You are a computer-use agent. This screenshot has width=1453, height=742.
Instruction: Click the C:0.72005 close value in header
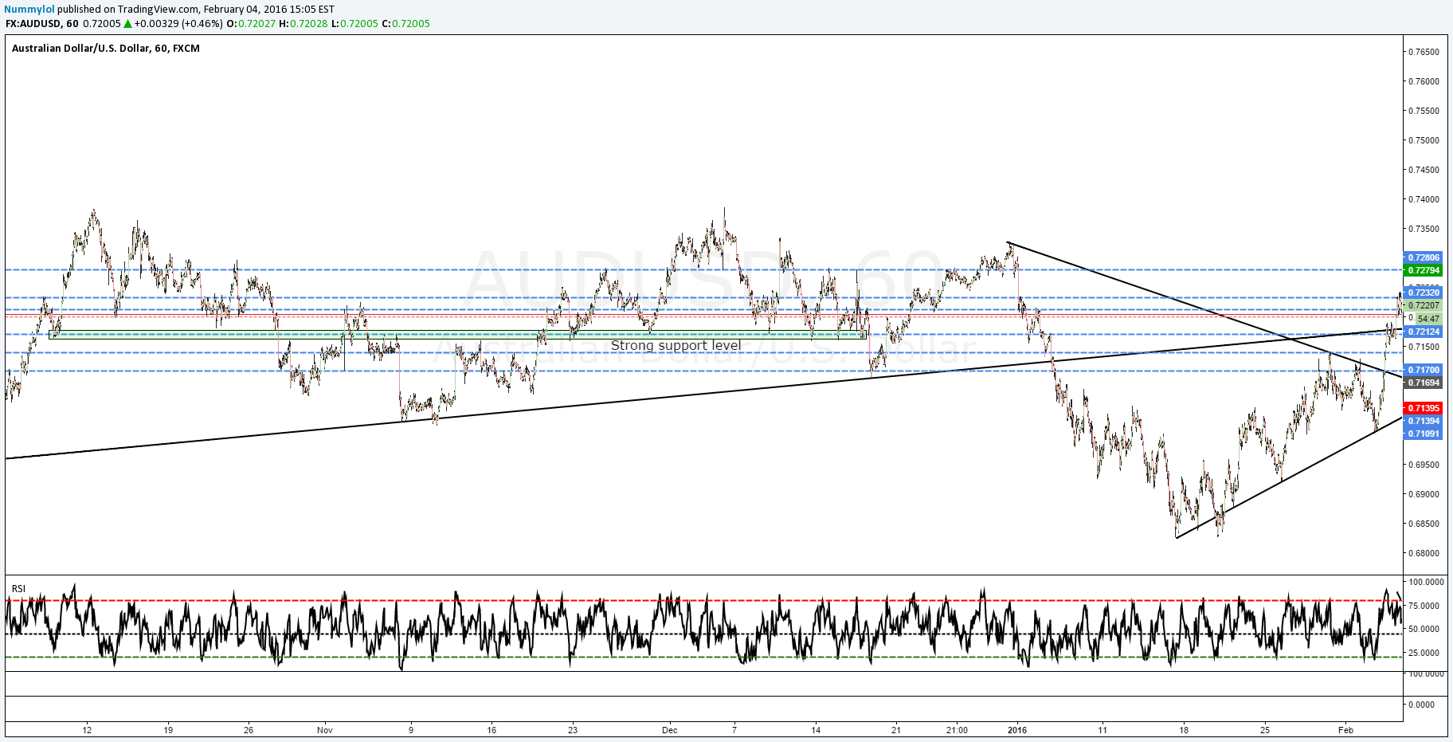click(x=406, y=23)
